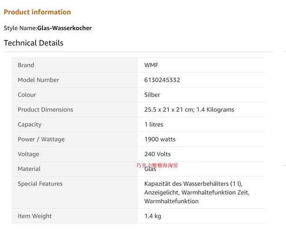Screen dimensions: 286x232
Task: Select the WMF brand value
Action: 151,65
